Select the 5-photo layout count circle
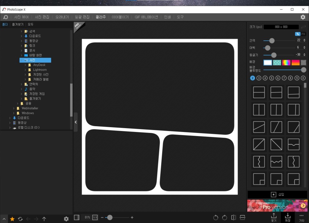309x223 pixels. [272, 78]
